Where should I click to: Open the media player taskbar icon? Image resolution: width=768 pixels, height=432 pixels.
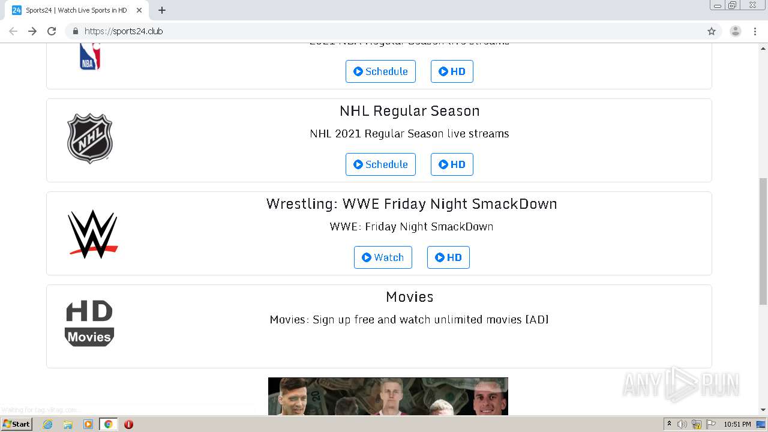[x=88, y=424]
